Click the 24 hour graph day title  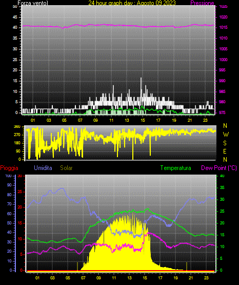(132, 3)
